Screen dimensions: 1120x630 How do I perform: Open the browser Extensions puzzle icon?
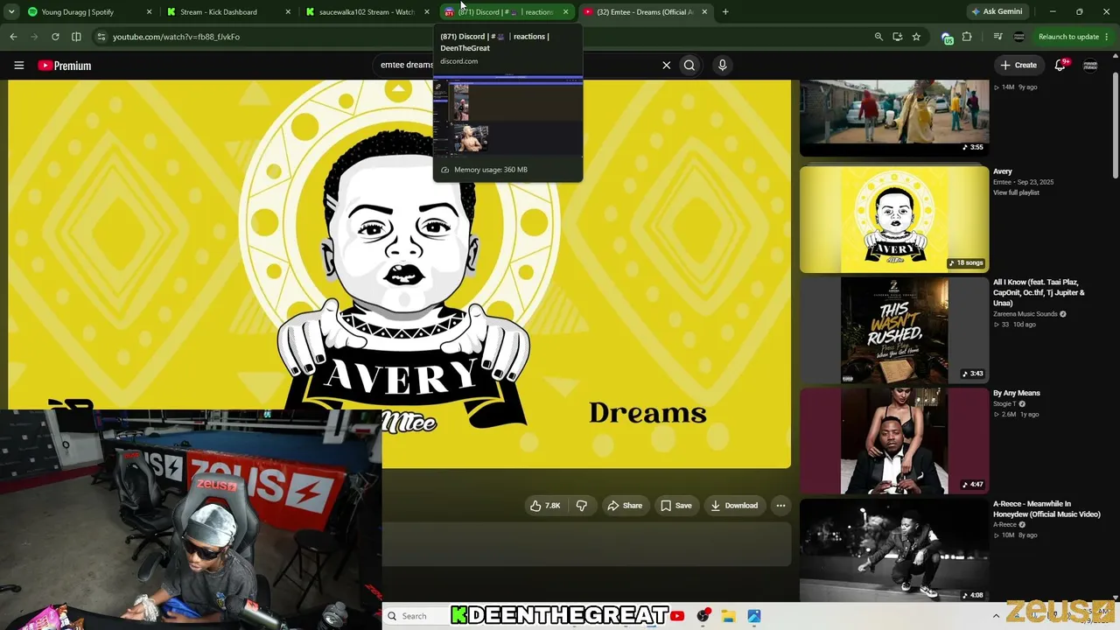pyautogui.click(x=967, y=37)
